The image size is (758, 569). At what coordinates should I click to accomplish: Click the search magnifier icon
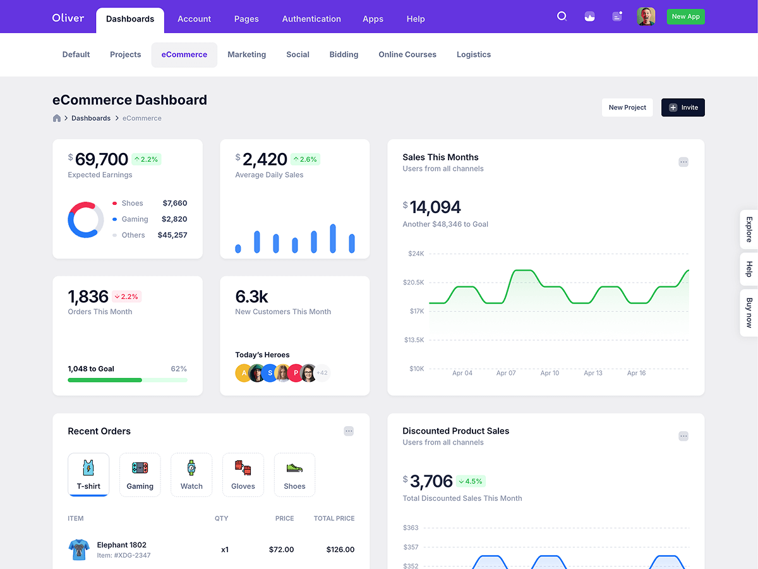click(x=562, y=16)
